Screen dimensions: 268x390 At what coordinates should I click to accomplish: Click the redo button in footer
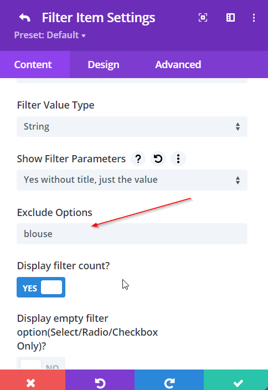coord(169,380)
